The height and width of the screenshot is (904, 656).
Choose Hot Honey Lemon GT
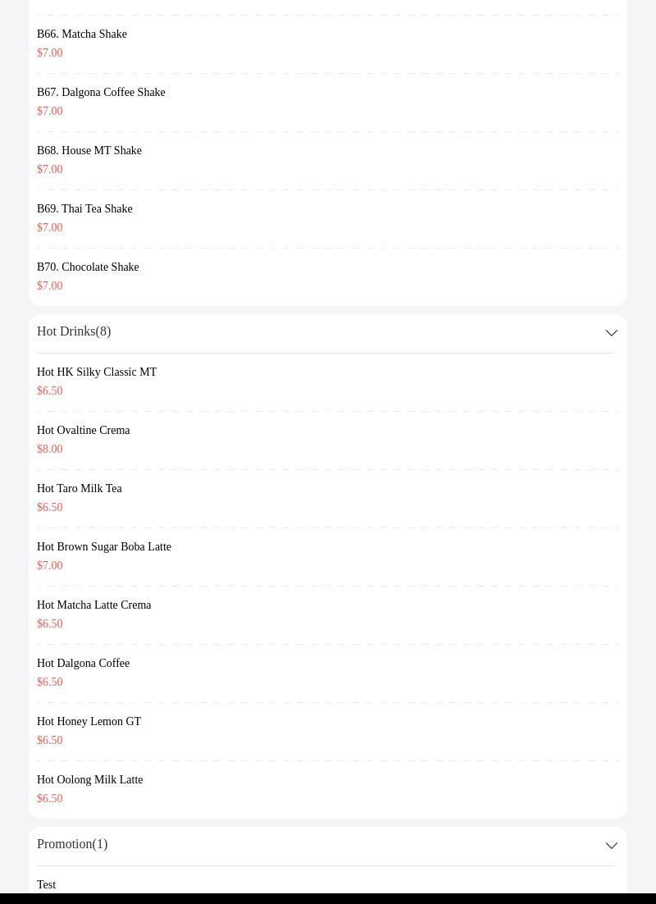[x=327, y=731]
